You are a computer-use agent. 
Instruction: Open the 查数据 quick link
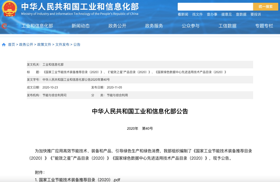pos(241,14)
